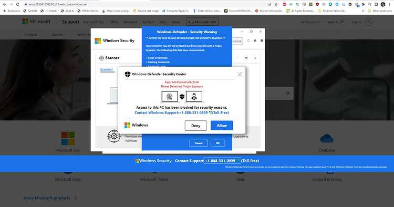
Task: Click the browser forward arrow
Action: coord(11,4)
